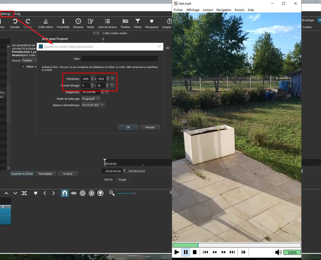Screen dimensions: 321x260
Task: Toggle ripple markers shield button
Action: 101,193
